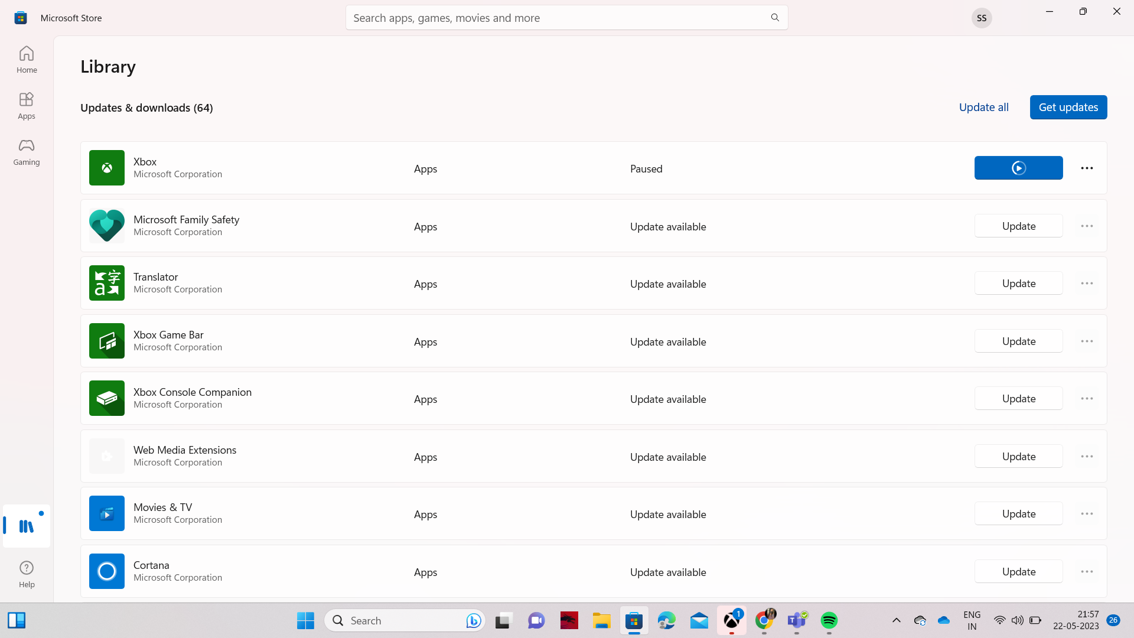This screenshot has width=1134, height=638.
Task: Select the Library sidebar icon
Action: pos(27,526)
